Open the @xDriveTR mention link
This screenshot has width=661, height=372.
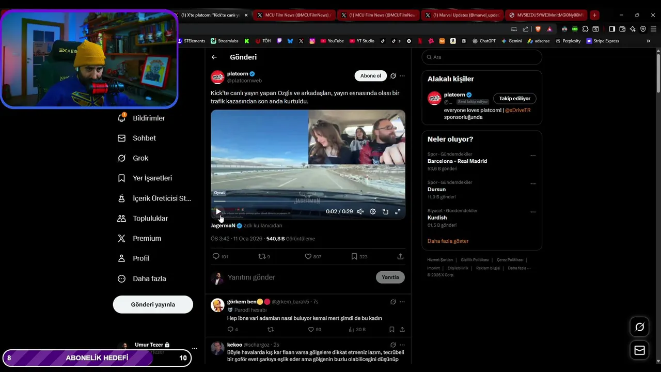point(518,110)
